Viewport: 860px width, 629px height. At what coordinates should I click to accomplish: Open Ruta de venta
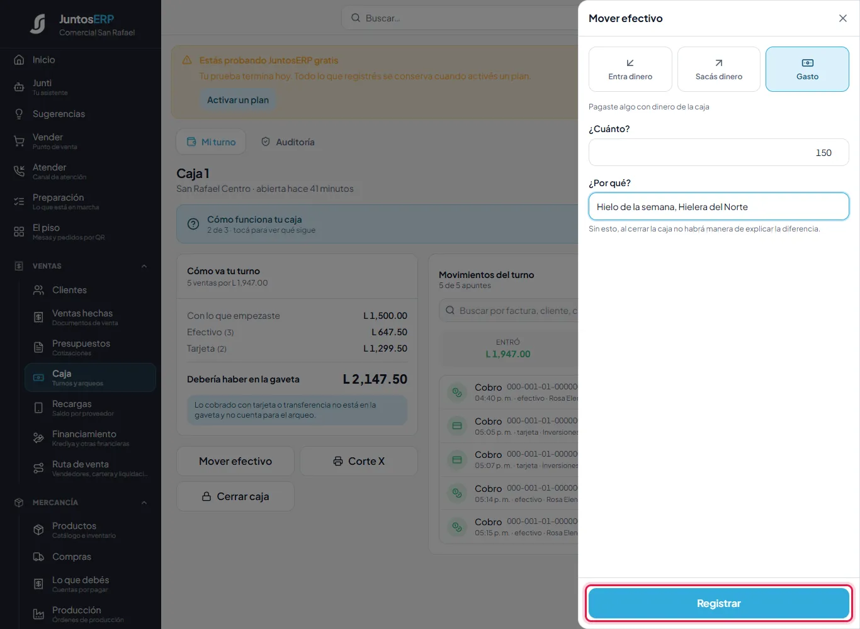coord(90,469)
